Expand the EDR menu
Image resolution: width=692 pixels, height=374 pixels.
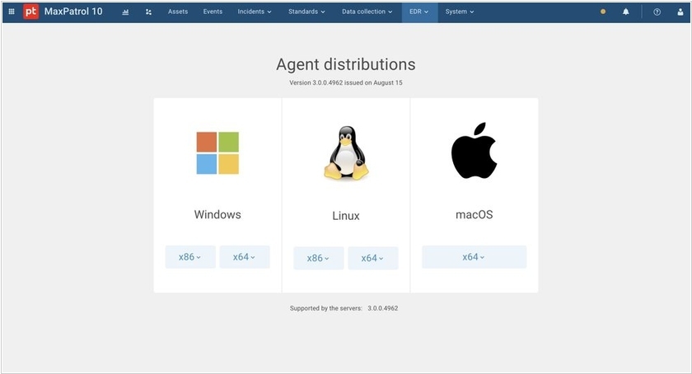[418, 12]
